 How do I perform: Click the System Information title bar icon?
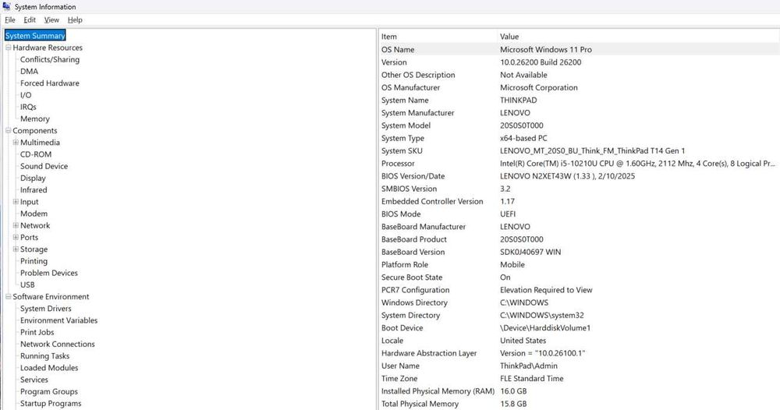pos(6,6)
